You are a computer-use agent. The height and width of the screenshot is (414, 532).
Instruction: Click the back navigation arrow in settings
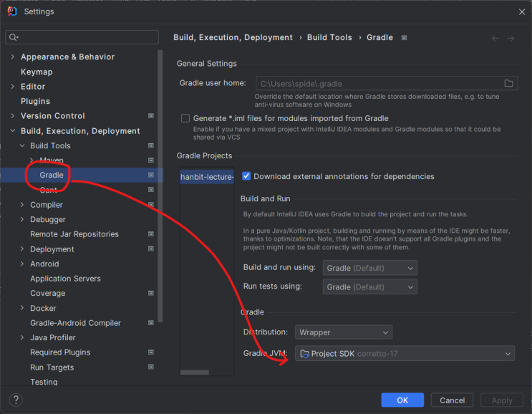(495, 38)
